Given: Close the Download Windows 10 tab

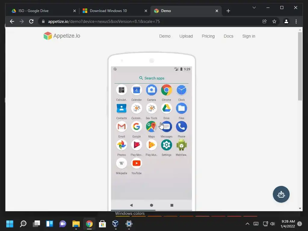Looking at the screenshot, I should click(x=146, y=11).
